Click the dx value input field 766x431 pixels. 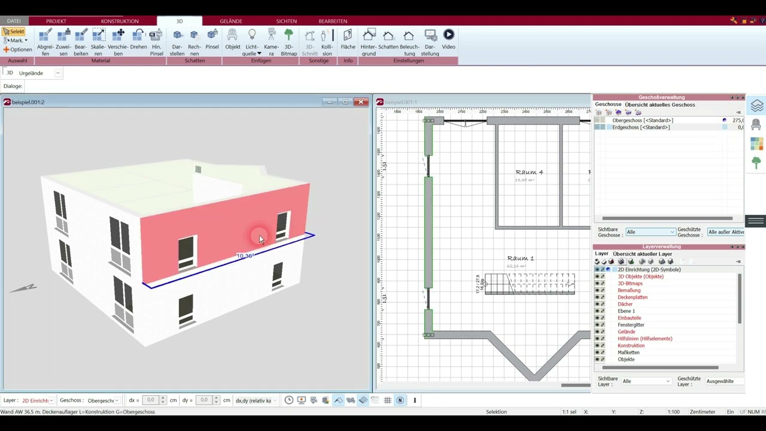150,400
